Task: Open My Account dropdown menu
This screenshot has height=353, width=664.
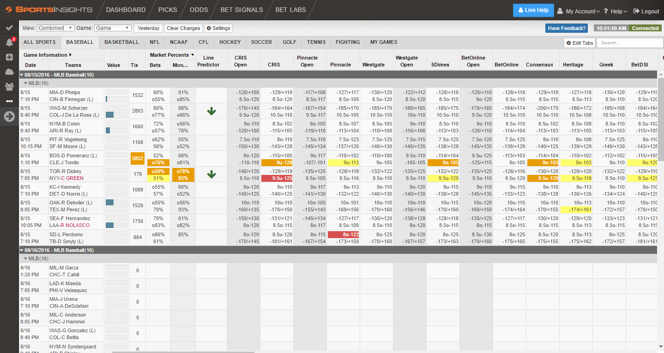Action: pyautogui.click(x=579, y=11)
